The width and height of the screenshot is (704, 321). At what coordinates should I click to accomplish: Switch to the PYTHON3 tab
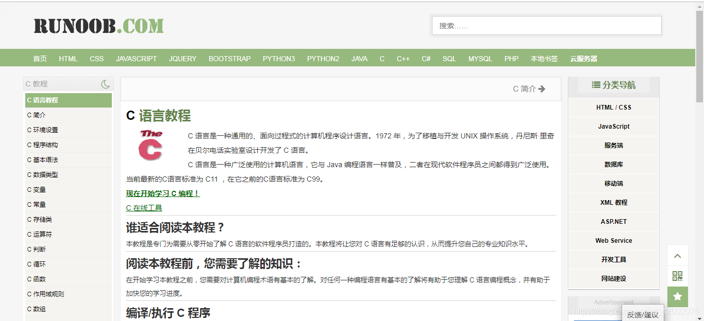pos(279,58)
